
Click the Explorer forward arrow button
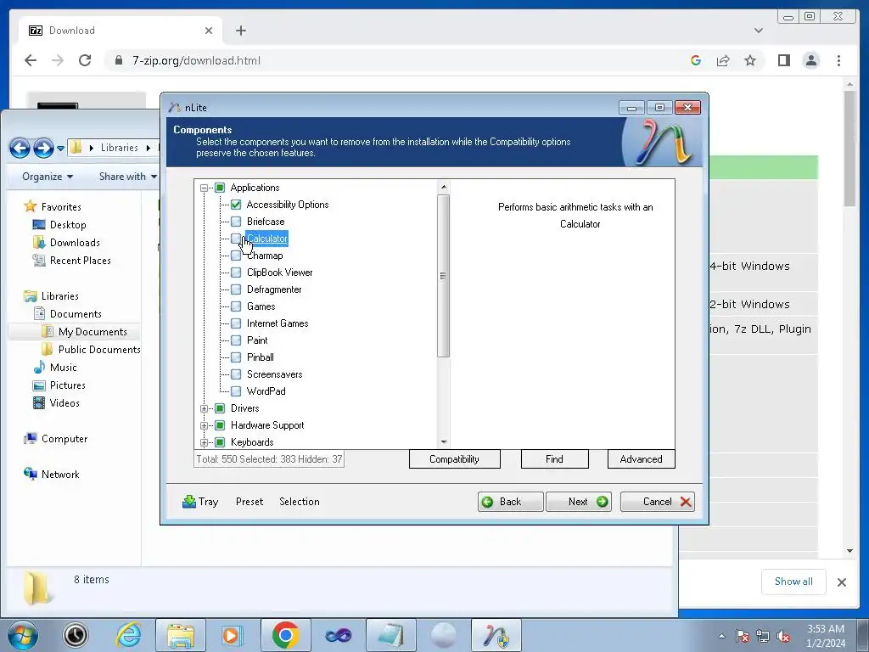pyautogui.click(x=43, y=148)
